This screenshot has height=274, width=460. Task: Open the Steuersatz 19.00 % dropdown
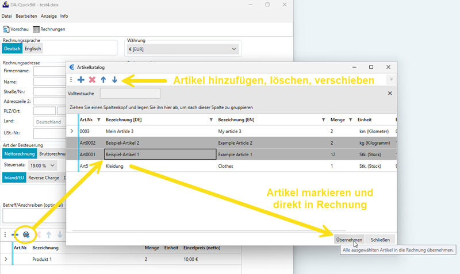[x=43, y=165]
